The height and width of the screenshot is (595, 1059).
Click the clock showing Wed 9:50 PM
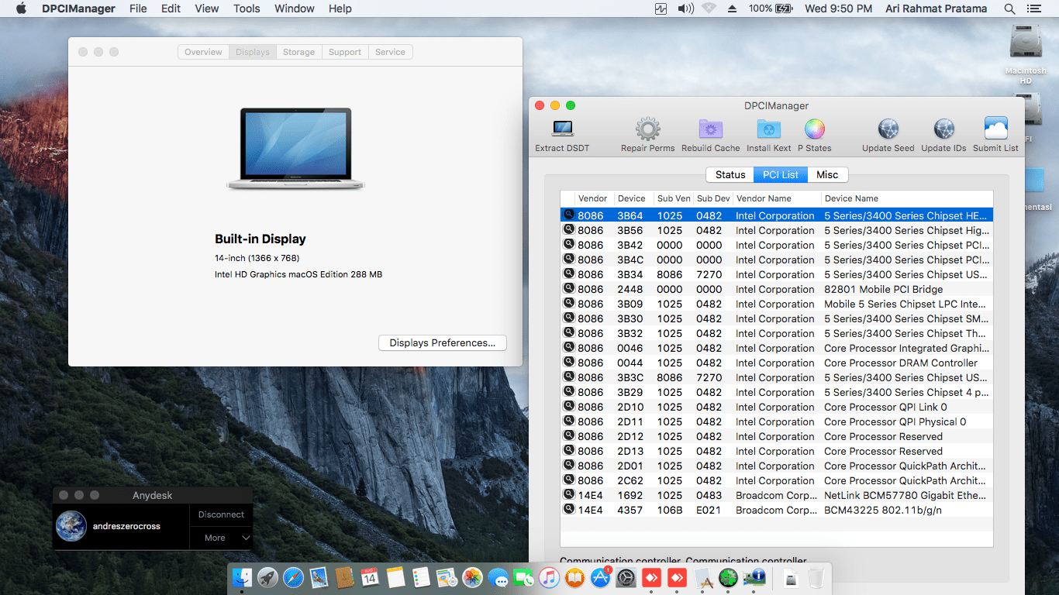point(839,9)
